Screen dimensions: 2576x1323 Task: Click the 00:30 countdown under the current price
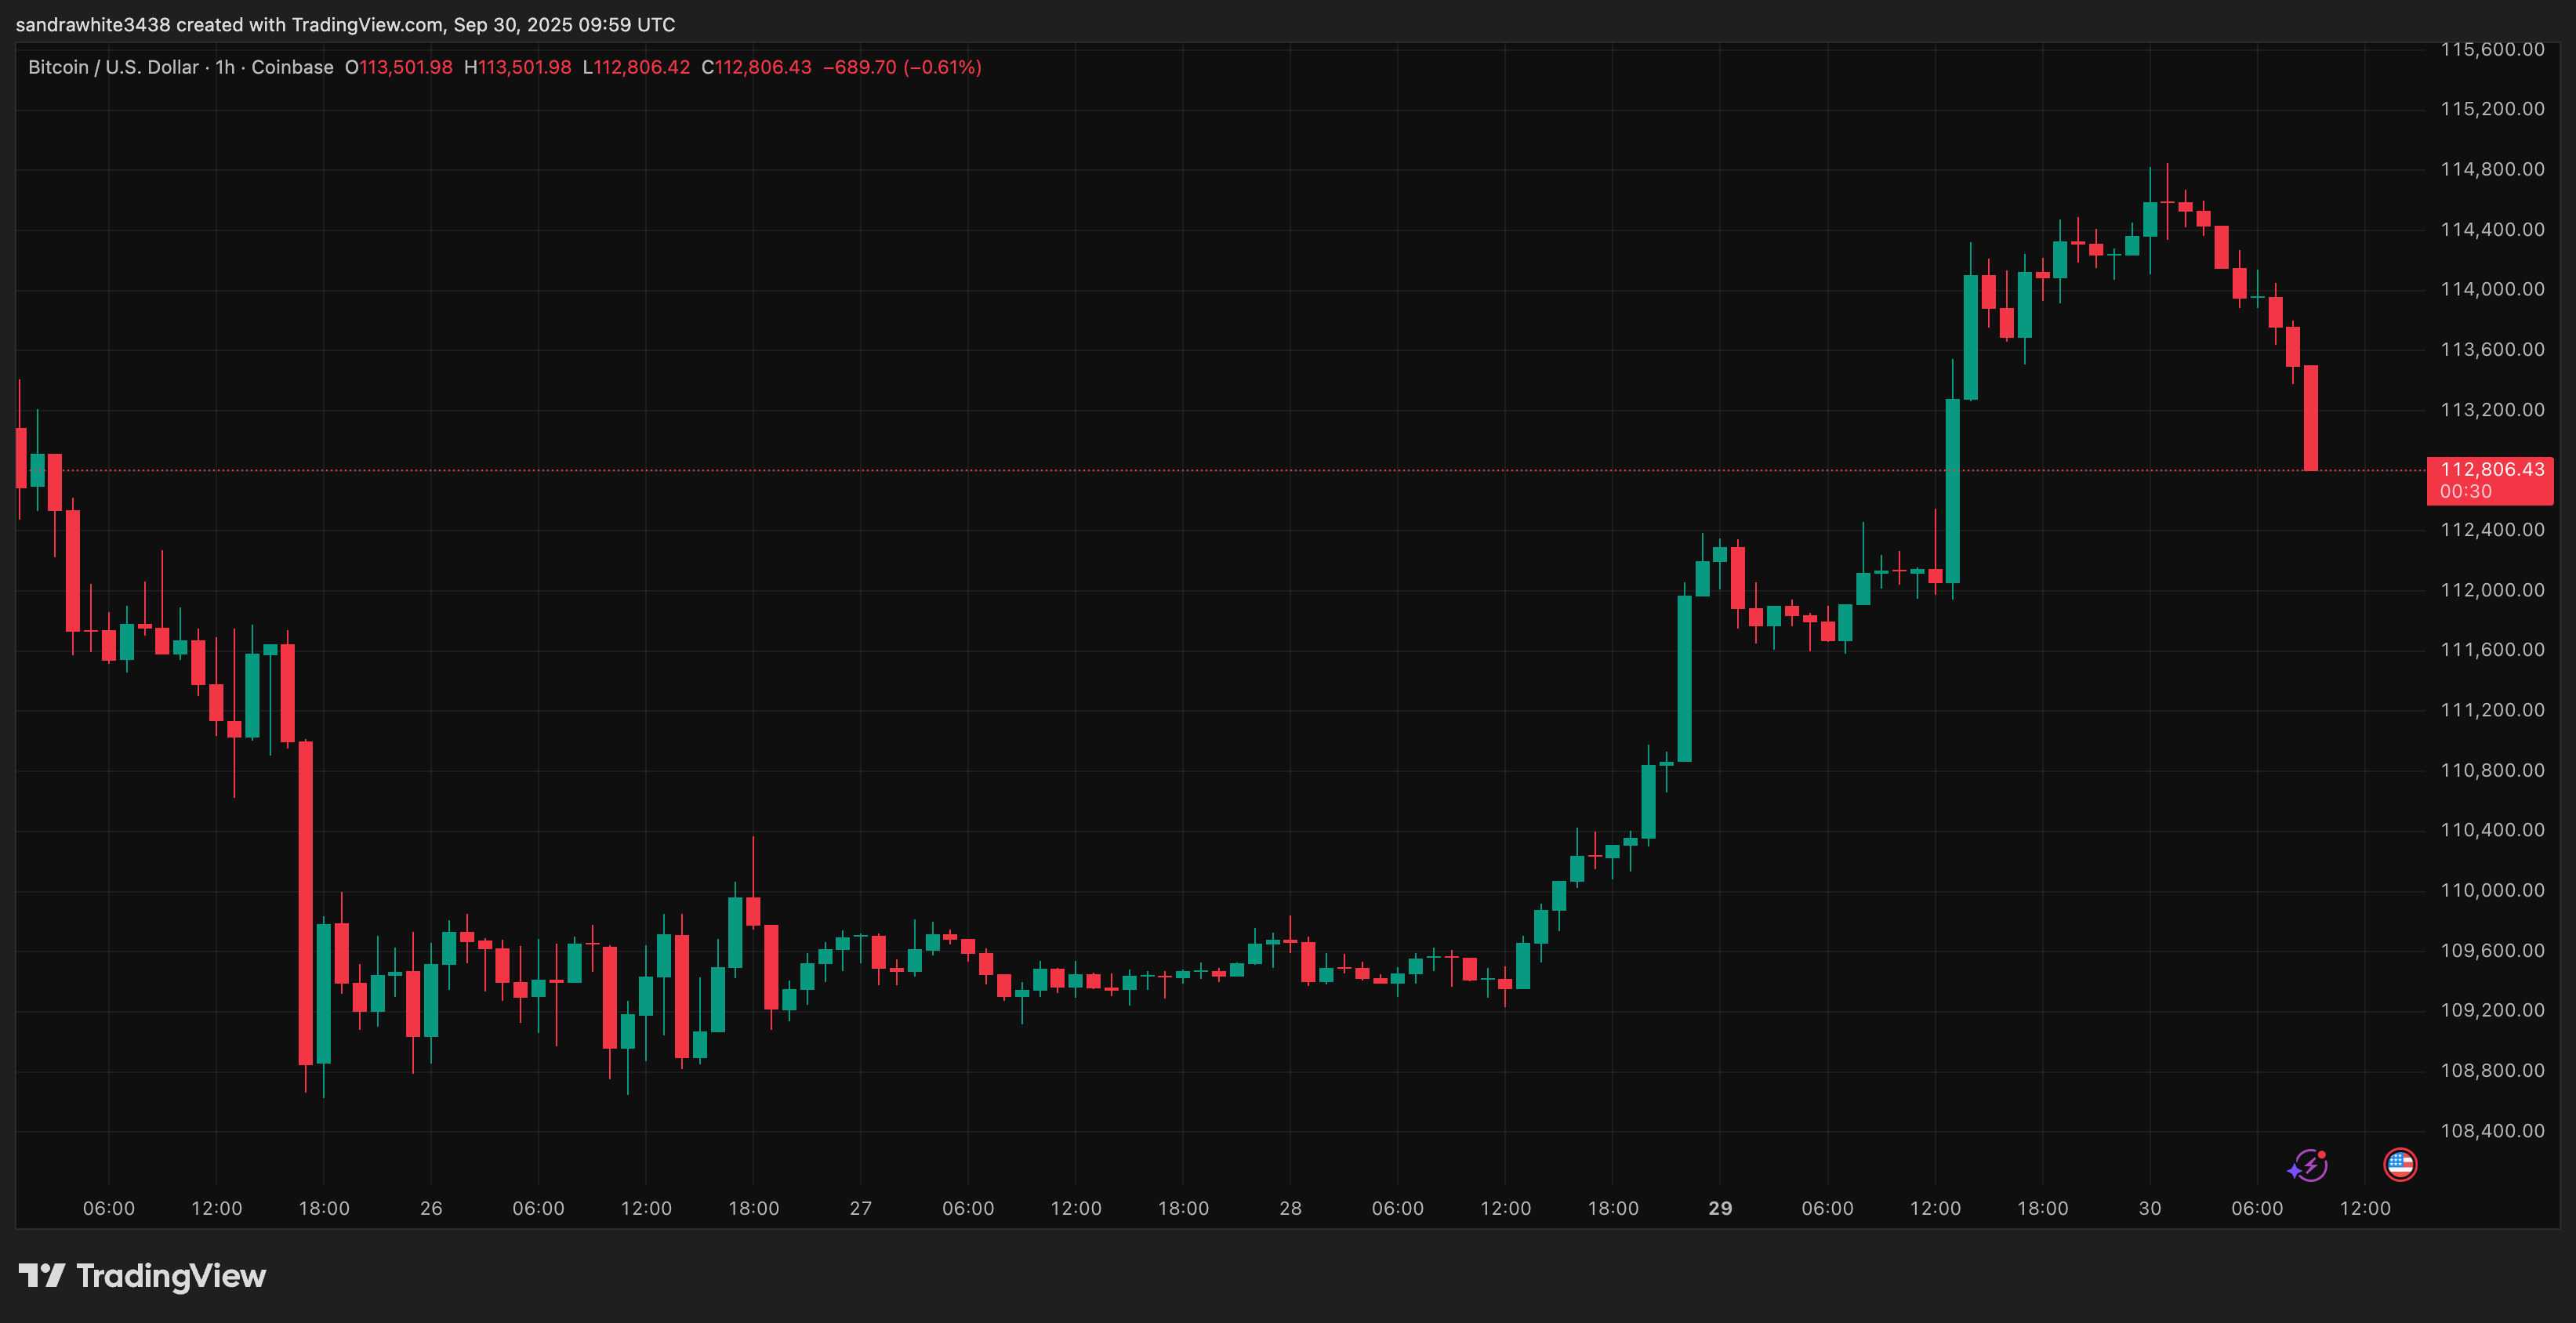[2465, 491]
